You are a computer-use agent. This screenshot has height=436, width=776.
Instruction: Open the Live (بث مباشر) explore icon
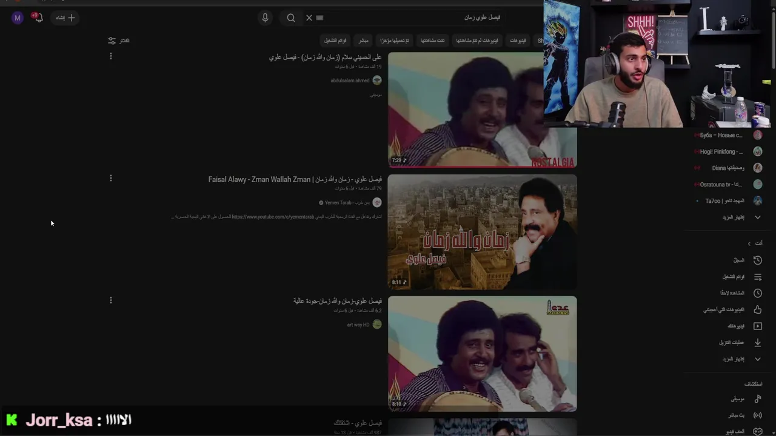point(757,415)
